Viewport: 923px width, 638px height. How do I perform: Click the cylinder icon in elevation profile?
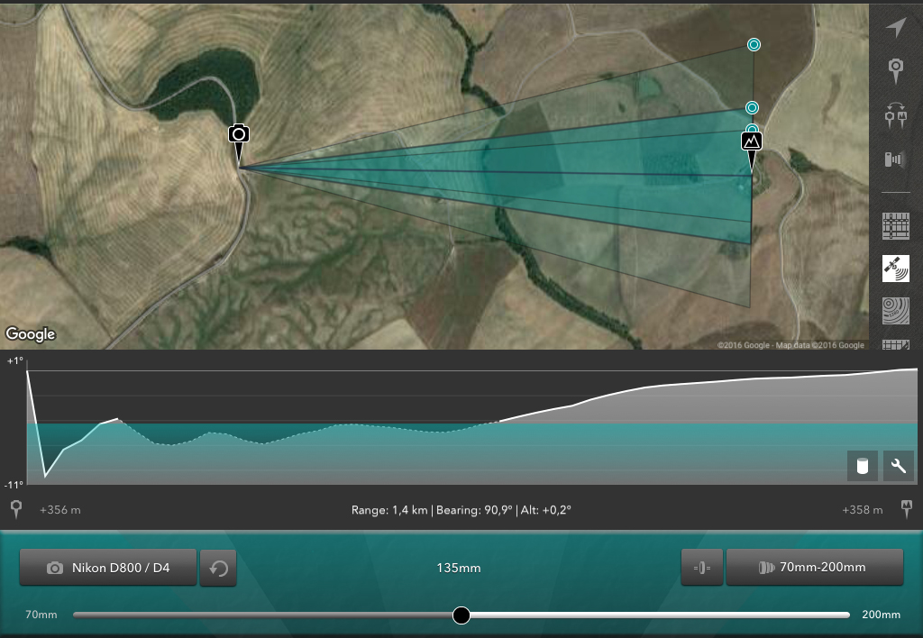pos(863,466)
